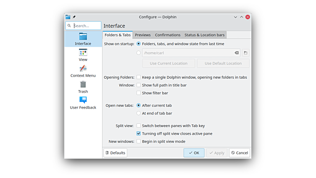The height and width of the screenshot is (178, 316).
Task: Select the Interface sidebar icon
Action: 83,37
